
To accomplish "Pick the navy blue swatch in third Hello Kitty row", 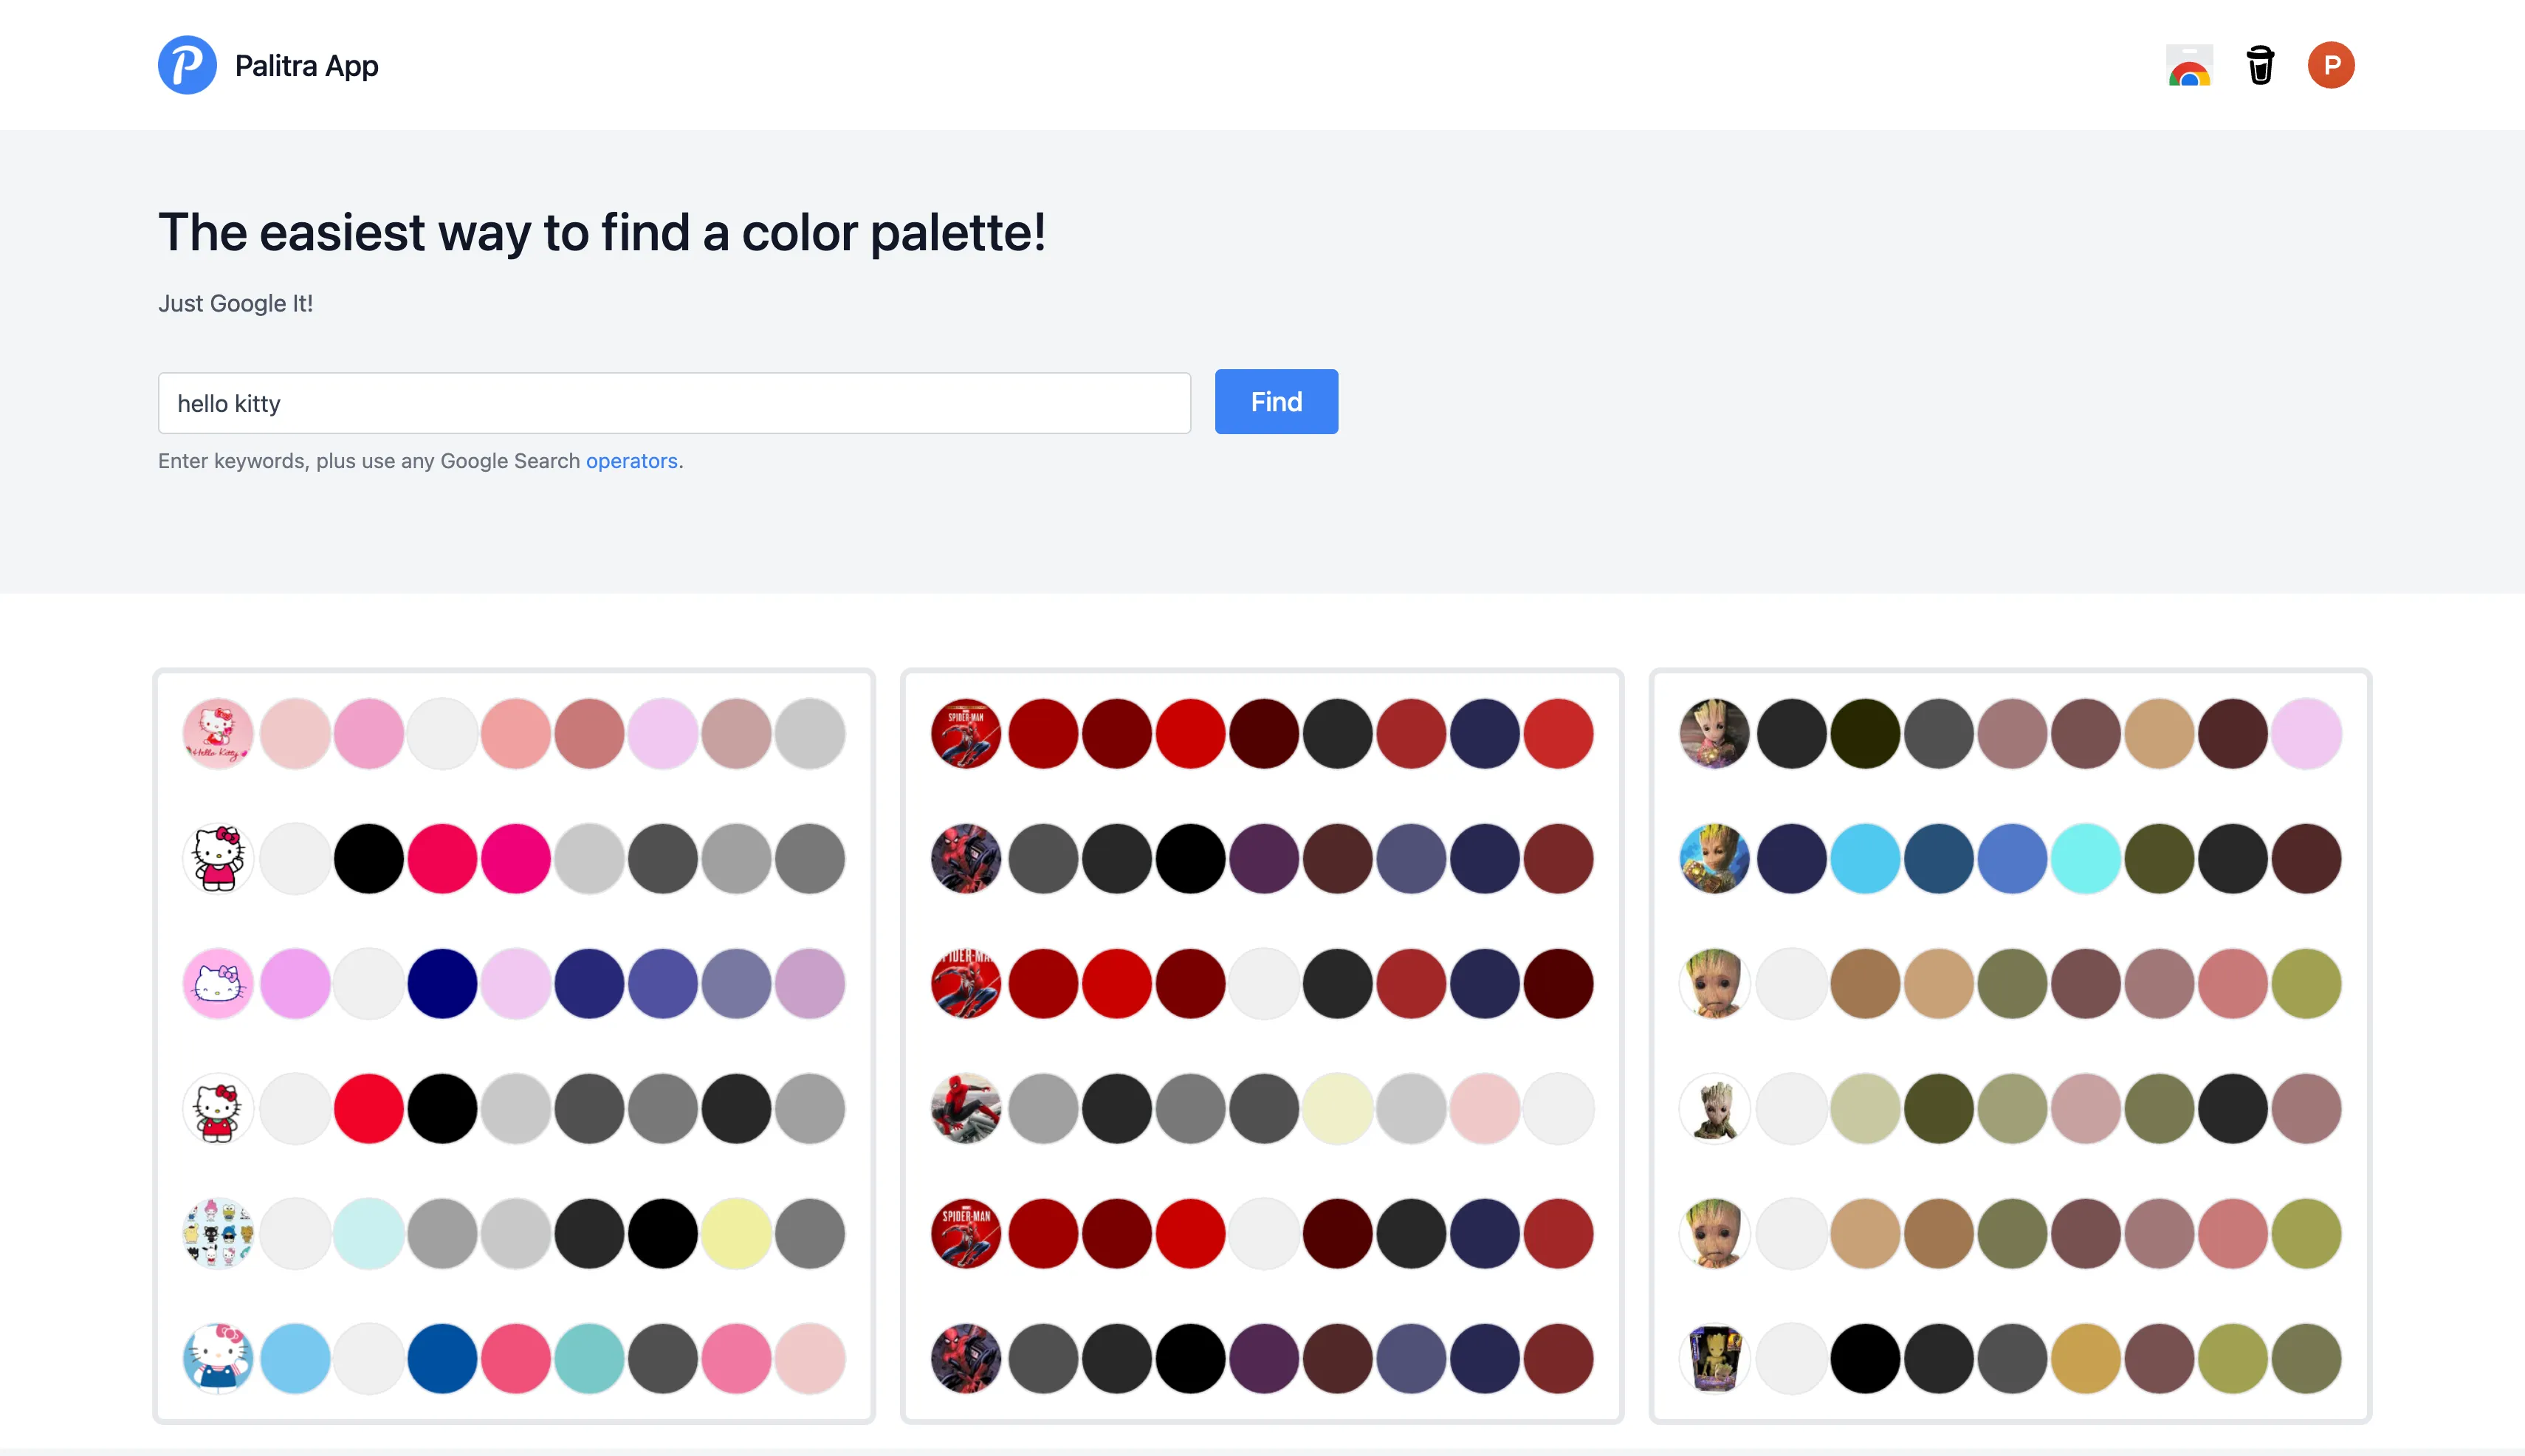I will [442, 983].
